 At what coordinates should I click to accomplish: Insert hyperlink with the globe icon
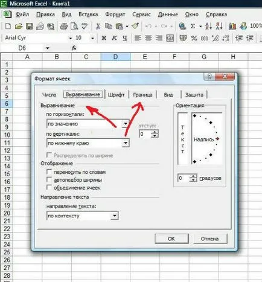click(182, 26)
